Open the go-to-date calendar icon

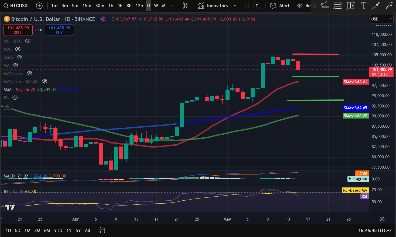coord(102,230)
